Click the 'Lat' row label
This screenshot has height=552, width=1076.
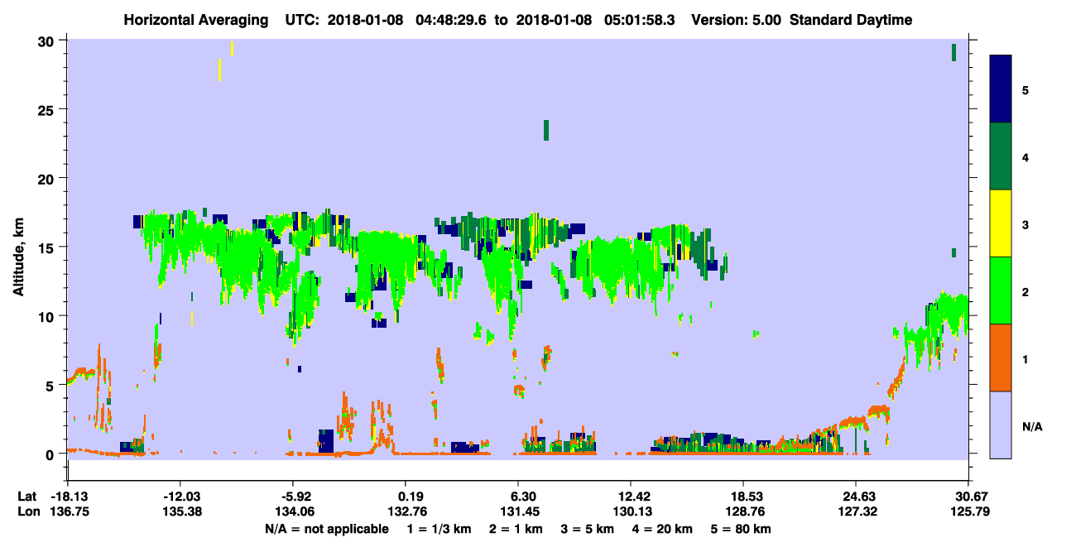click(27, 497)
